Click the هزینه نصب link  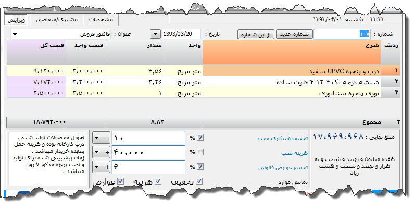coord(294,153)
